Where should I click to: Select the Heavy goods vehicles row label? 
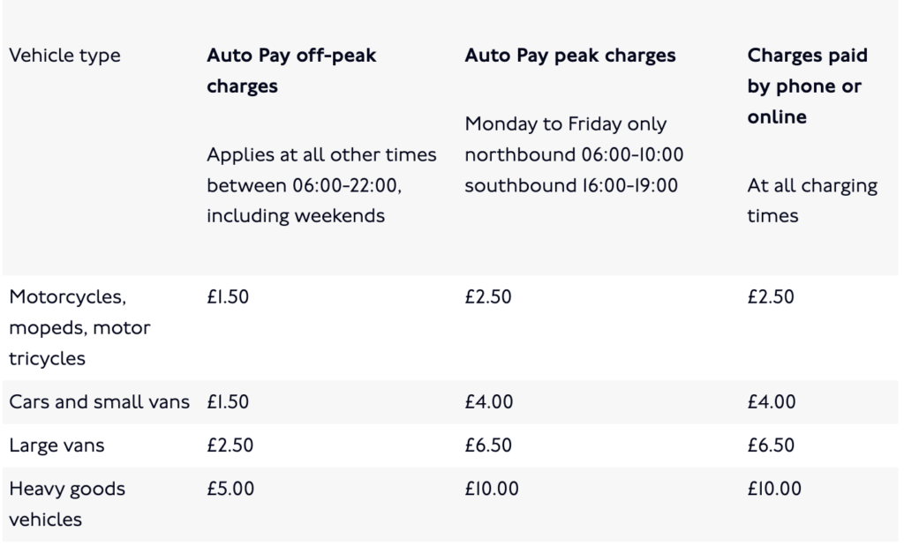[x=67, y=504]
